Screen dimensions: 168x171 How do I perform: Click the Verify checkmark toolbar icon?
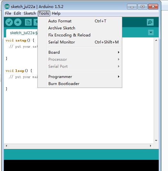tap(9, 22)
